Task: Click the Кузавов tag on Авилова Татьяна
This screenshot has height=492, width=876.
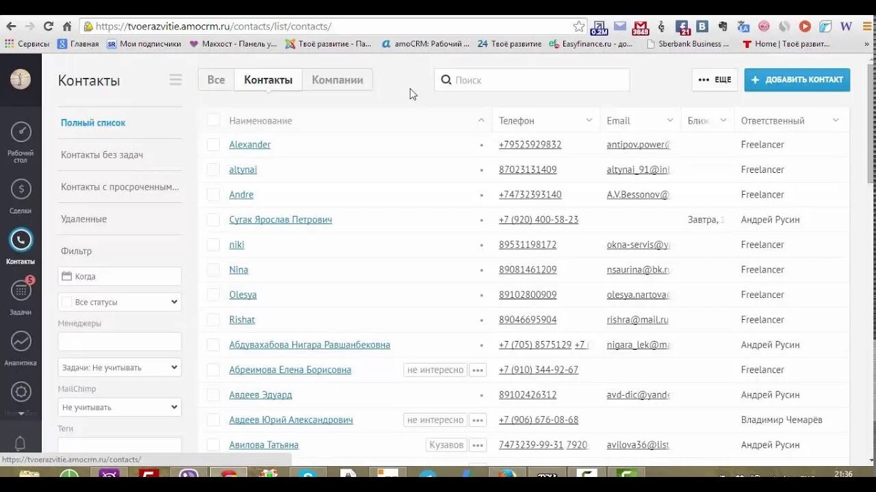Action: pyautogui.click(x=446, y=445)
